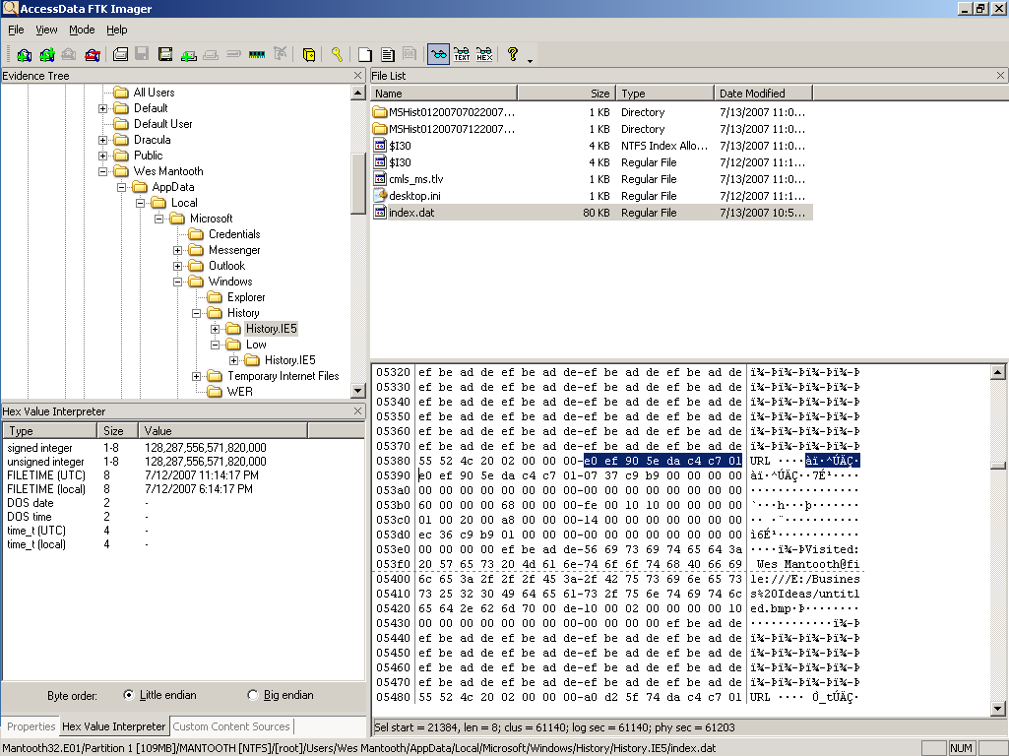Click the grayed-out floppy Export Disk Image icon
Screen dimensions: 1009x756
point(142,55)
